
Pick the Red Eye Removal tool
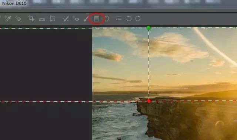pos(76,18)
